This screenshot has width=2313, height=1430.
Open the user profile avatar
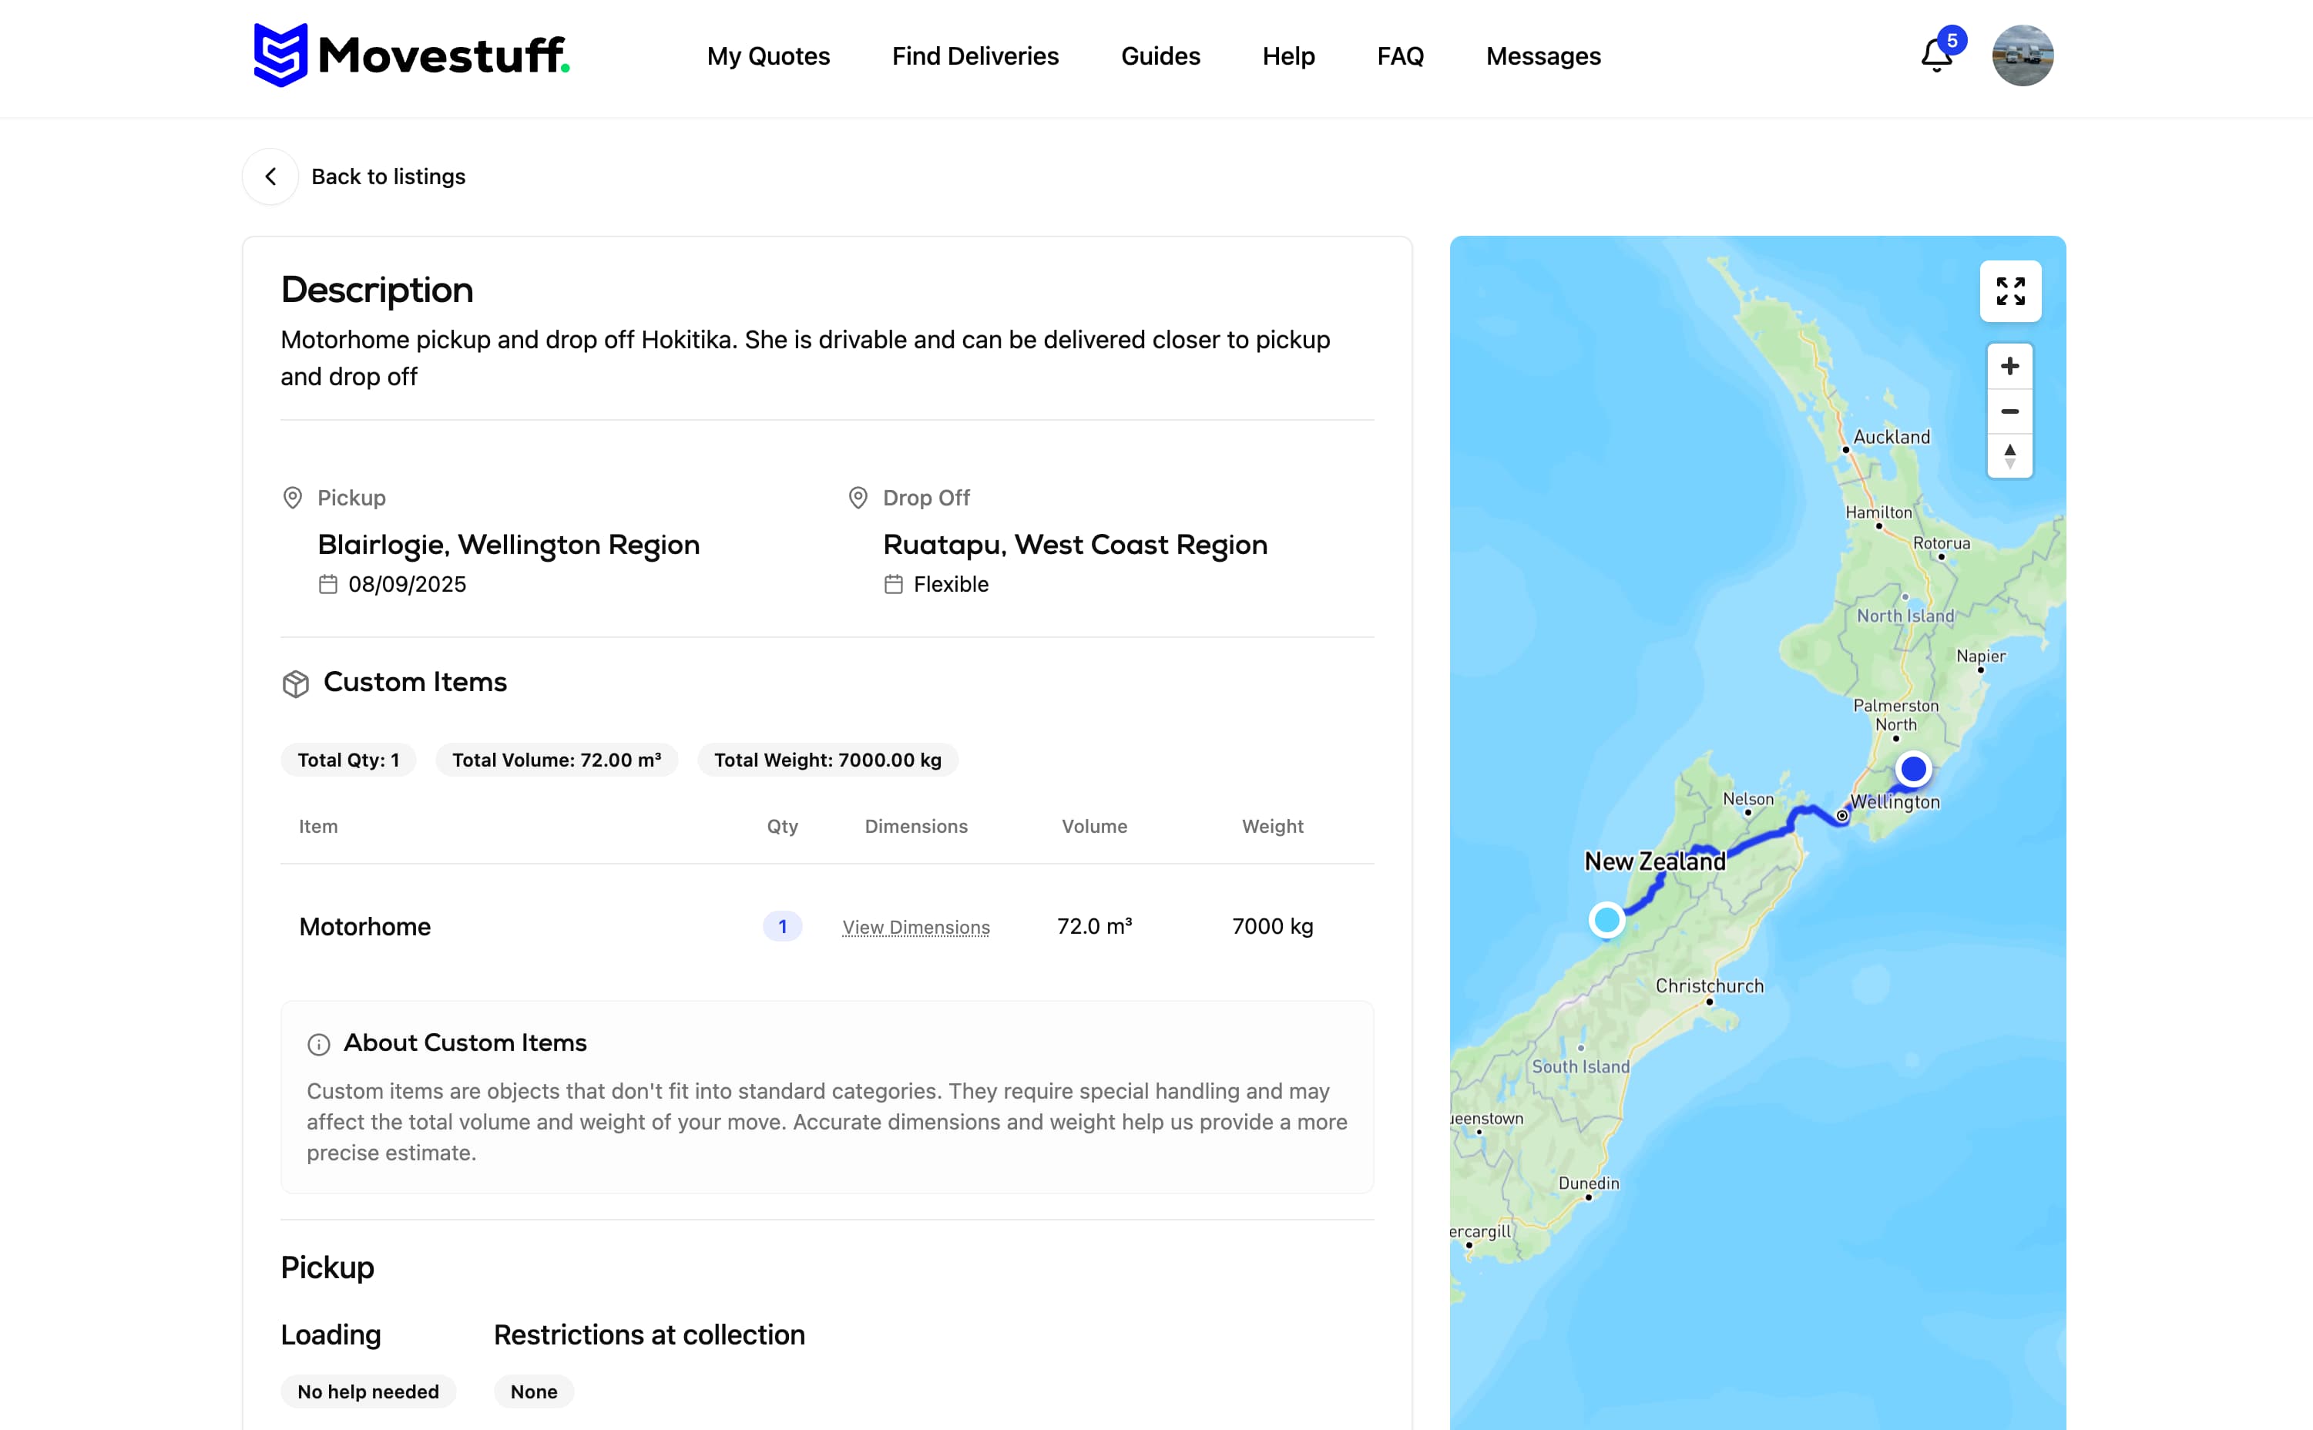[x=2022, y=55]
